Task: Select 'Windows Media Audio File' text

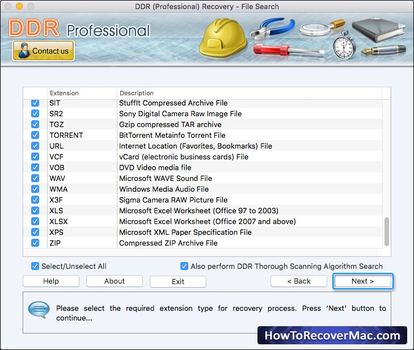Action: point(164,189)
